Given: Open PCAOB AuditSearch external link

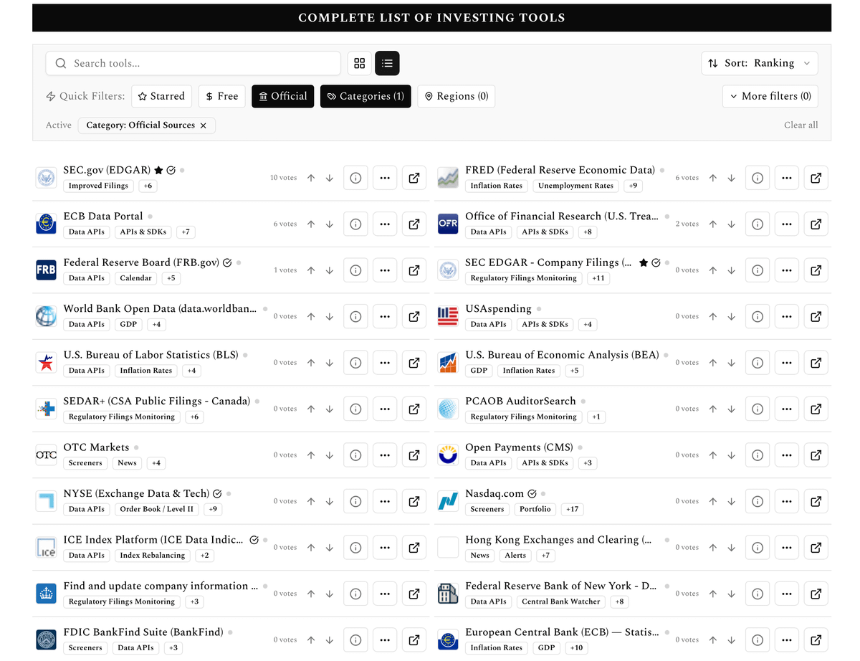Looking at the screenshot, I should pyautogui.click(x=816, y=409).
